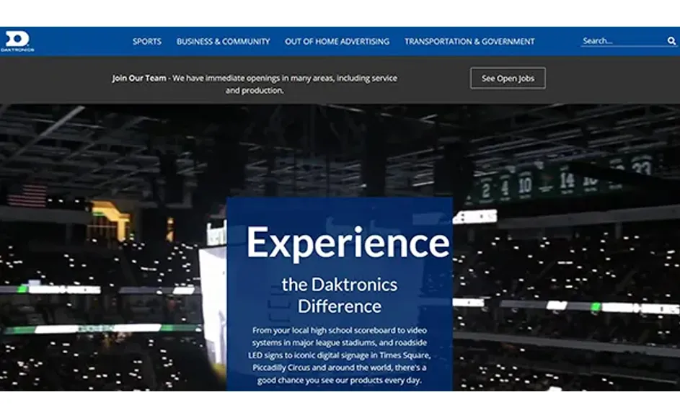Click the Join Our Team announcement text
This screenshot has width=680, height=418.
click(x=255, y=84)
